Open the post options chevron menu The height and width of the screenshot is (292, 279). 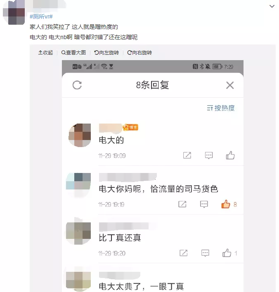(x=272, y=6)
